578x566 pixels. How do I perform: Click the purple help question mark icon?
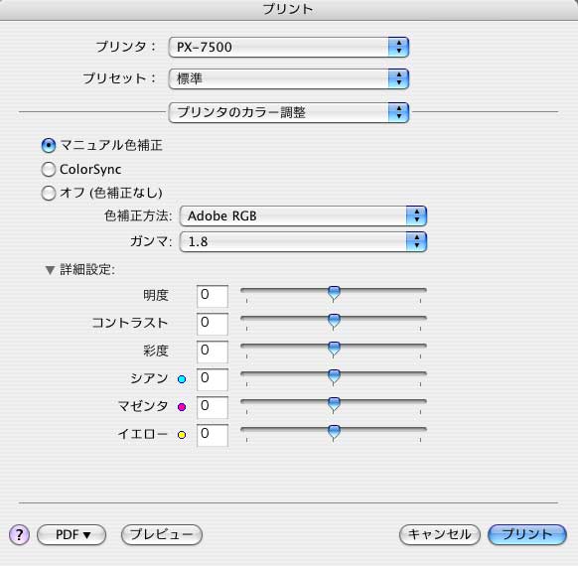pos(19,534)
